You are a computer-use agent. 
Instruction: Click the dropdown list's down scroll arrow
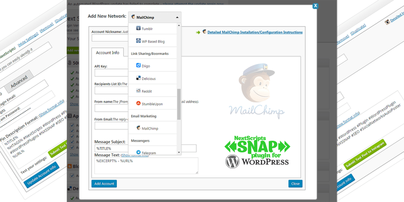179,153
